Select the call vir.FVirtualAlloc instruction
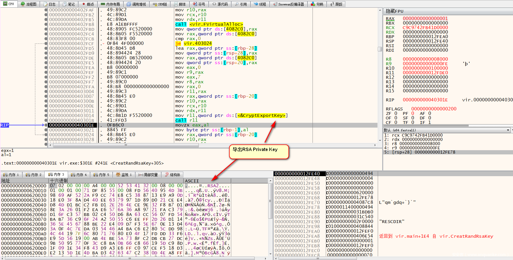513x260 pixels. click(209, 24)
